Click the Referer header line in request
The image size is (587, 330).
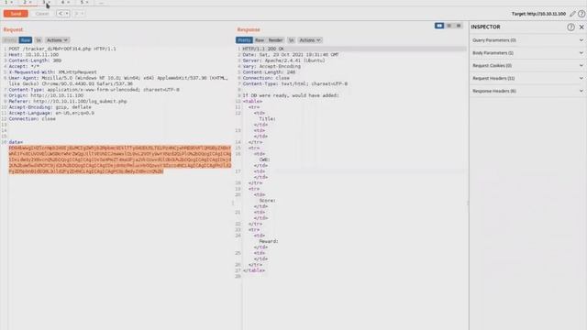(x=68, y=102)
